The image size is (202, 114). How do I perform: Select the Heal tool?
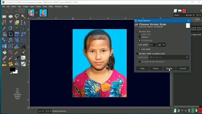coord(10,64)
